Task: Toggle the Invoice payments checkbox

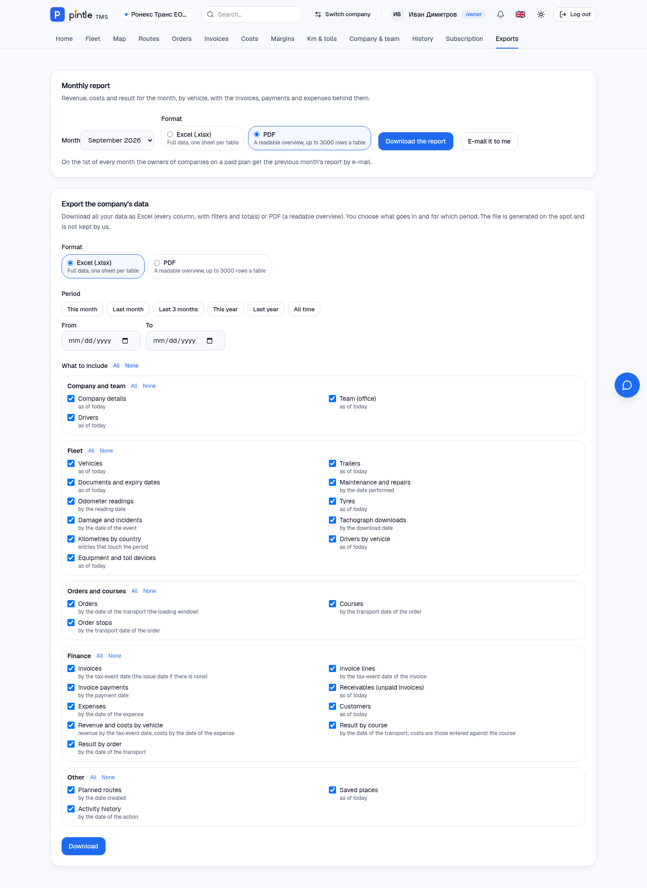Action: pyautogui.click(x=71, y=687)
